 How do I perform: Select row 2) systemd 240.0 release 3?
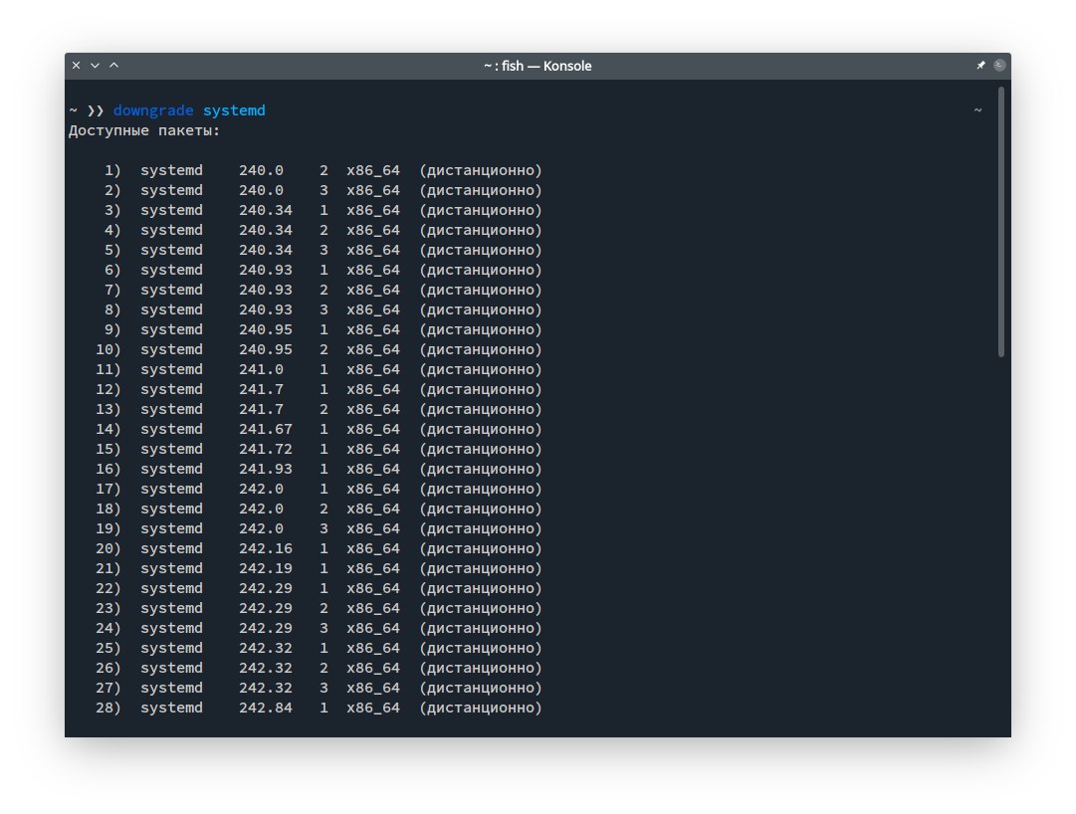click(320, 190)
